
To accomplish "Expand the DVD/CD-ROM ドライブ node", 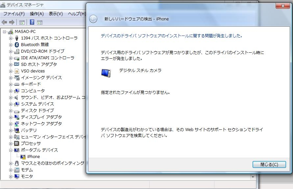I will click(x=11, y=51).
